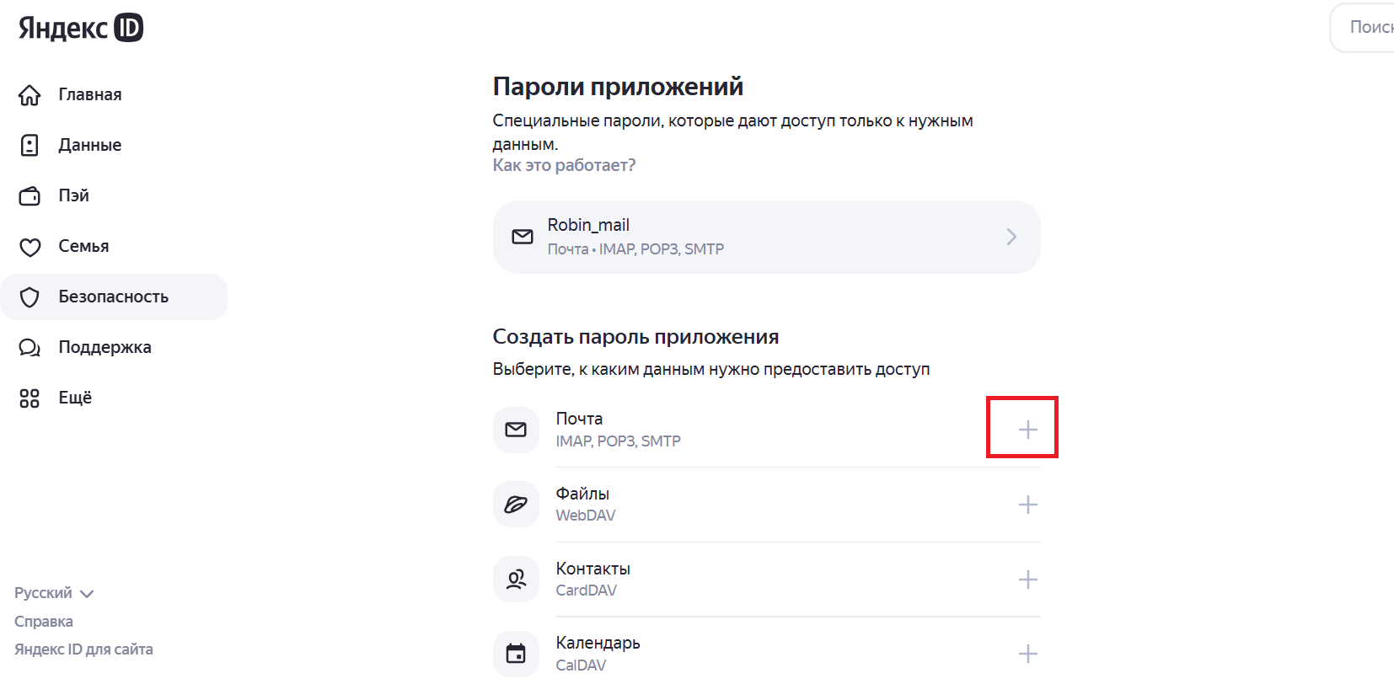1394x684 pixels.
Task: Click the Поиск search field
Action: [1362, 28]
